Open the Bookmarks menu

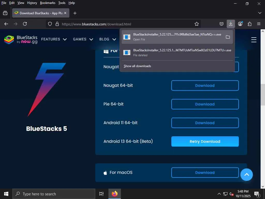[x=48, y=3]
